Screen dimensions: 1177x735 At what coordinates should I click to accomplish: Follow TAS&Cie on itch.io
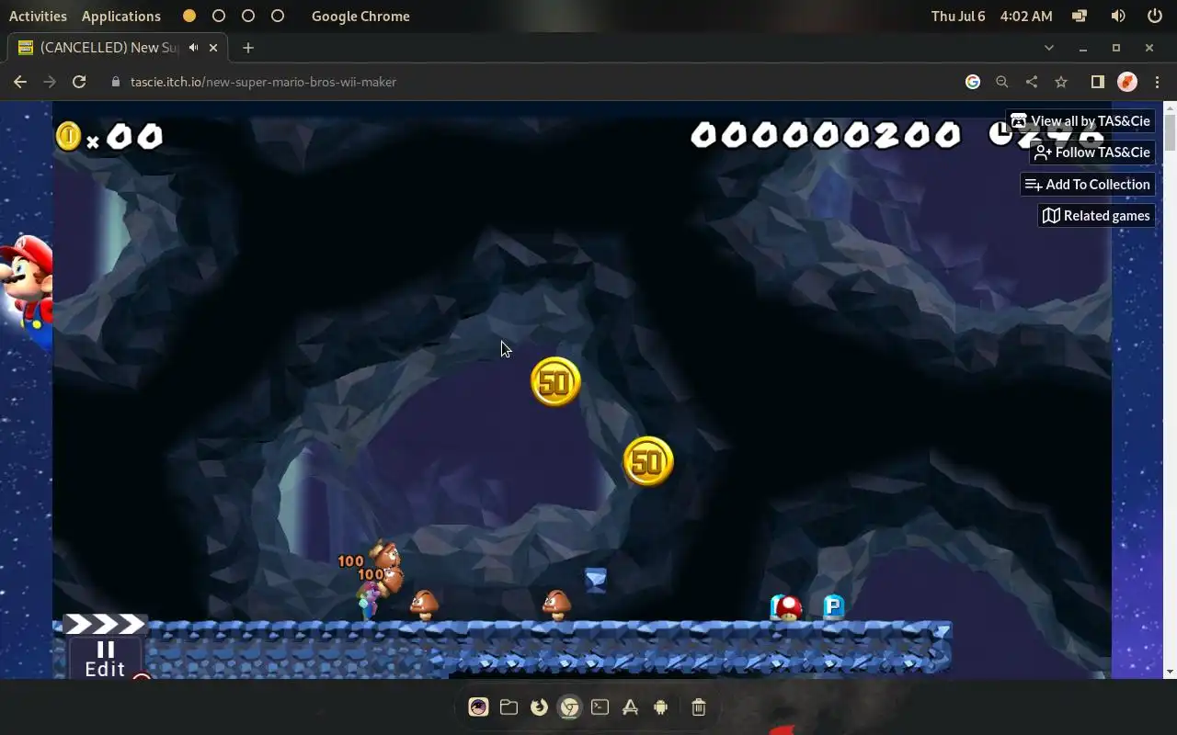(x=1091, y=153)
